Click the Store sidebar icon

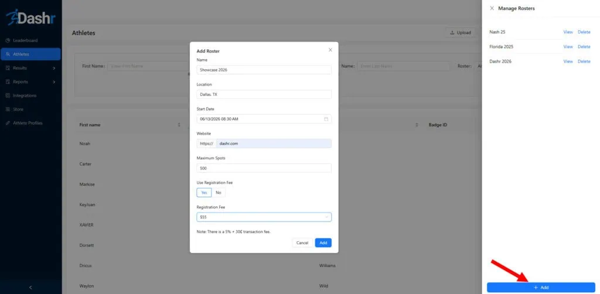coord(8,110)
